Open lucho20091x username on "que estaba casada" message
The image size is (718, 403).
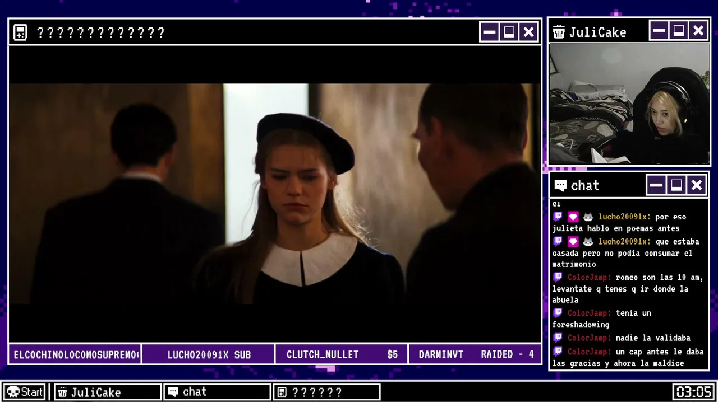[624, 241]
